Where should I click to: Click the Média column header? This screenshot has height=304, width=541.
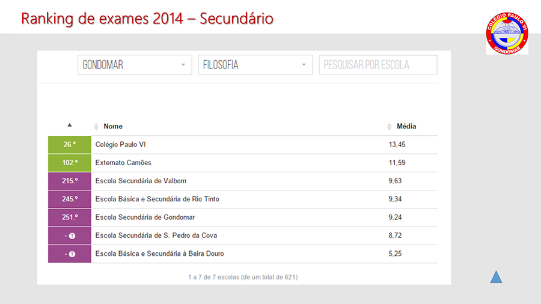[x=406, y=126]
